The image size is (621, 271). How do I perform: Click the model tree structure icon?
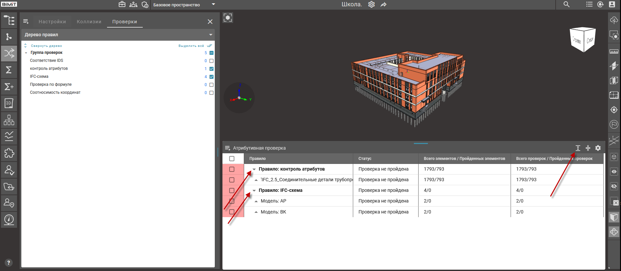coord(9,20)
